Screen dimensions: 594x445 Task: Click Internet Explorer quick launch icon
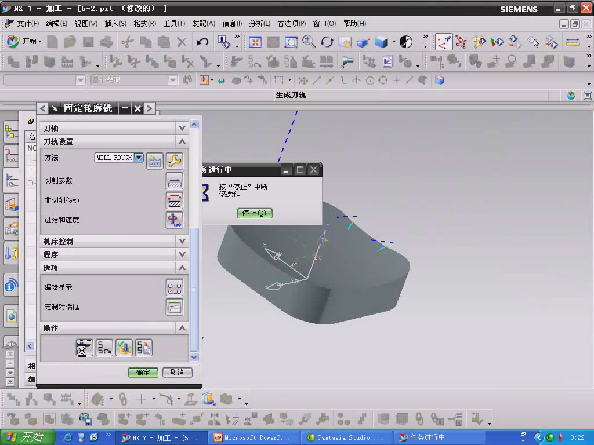click(x=68, y=438)
